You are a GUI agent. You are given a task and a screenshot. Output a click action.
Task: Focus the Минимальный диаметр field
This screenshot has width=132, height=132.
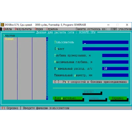coord(115,75)
